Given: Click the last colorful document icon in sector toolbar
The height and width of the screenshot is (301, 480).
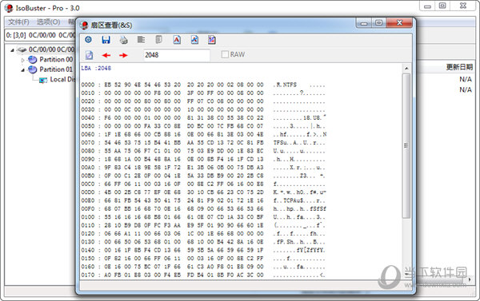Looking at the screenshot, I should pyautogui.click(x=212, y=40).
